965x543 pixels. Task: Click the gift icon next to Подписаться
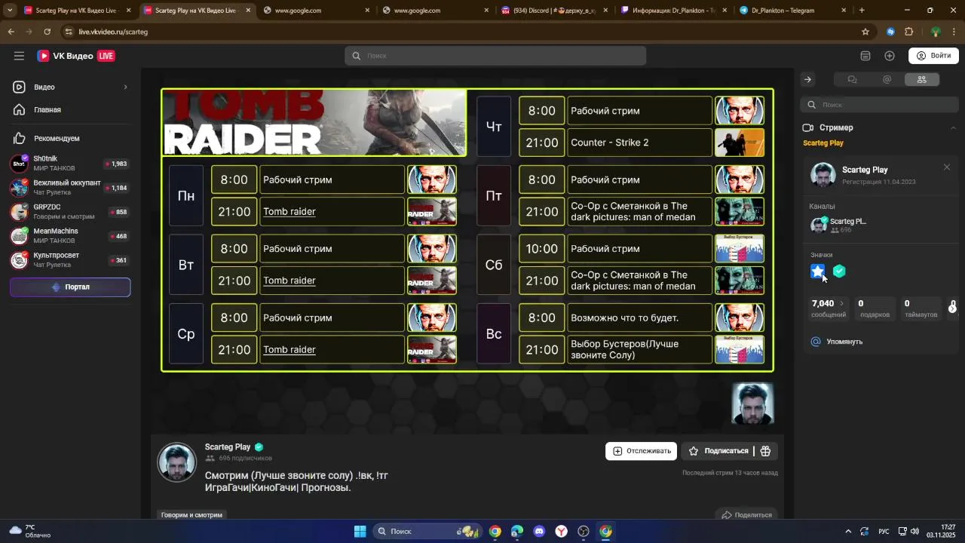click(x=766, y=451)
